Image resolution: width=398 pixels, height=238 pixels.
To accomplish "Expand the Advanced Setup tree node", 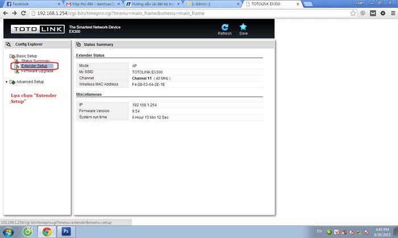I will pyautogui.click(x=6, y=82).
